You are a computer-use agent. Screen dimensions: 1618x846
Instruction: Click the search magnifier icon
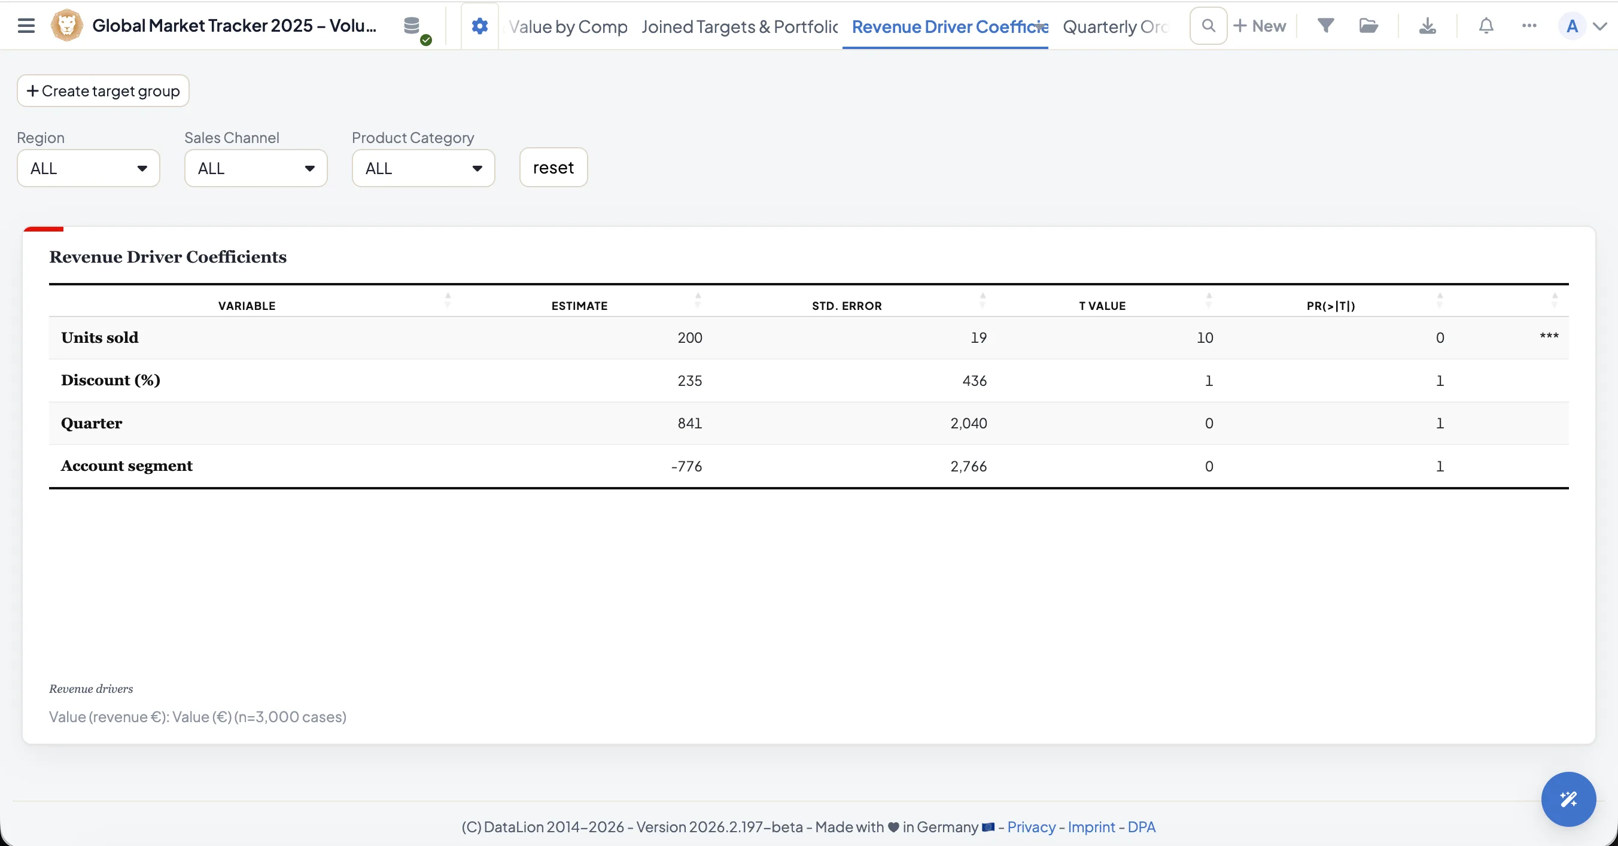tap(1208, 26)
